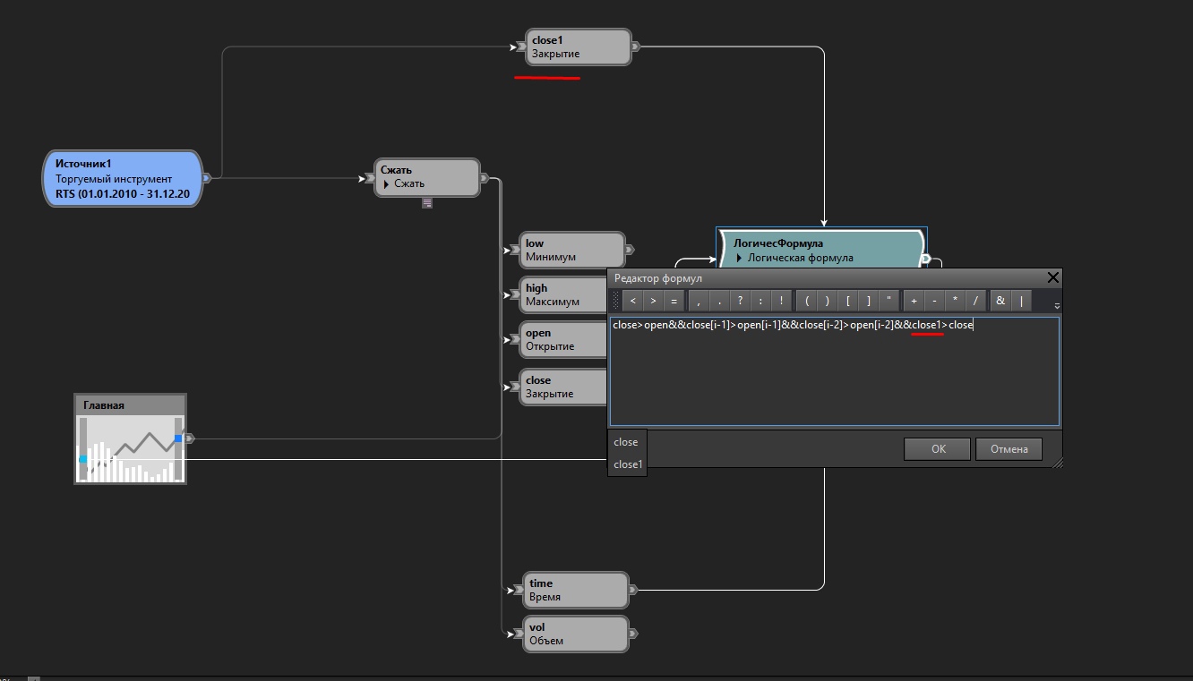The image size is (1193, 681).
Task: Select the time Время block
Action: click(576, 590)
